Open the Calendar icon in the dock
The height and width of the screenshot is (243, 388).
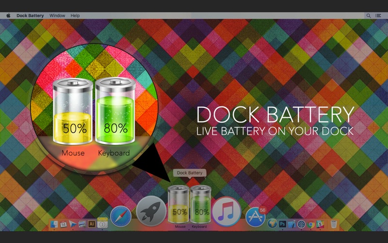coord(64,224)
